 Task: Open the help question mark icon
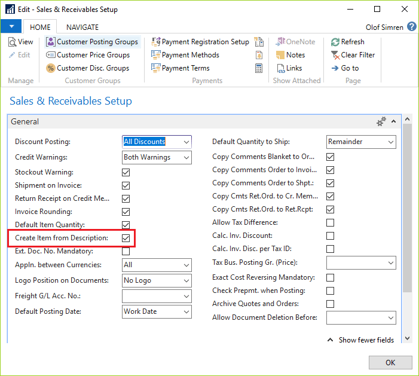point(411,27)
